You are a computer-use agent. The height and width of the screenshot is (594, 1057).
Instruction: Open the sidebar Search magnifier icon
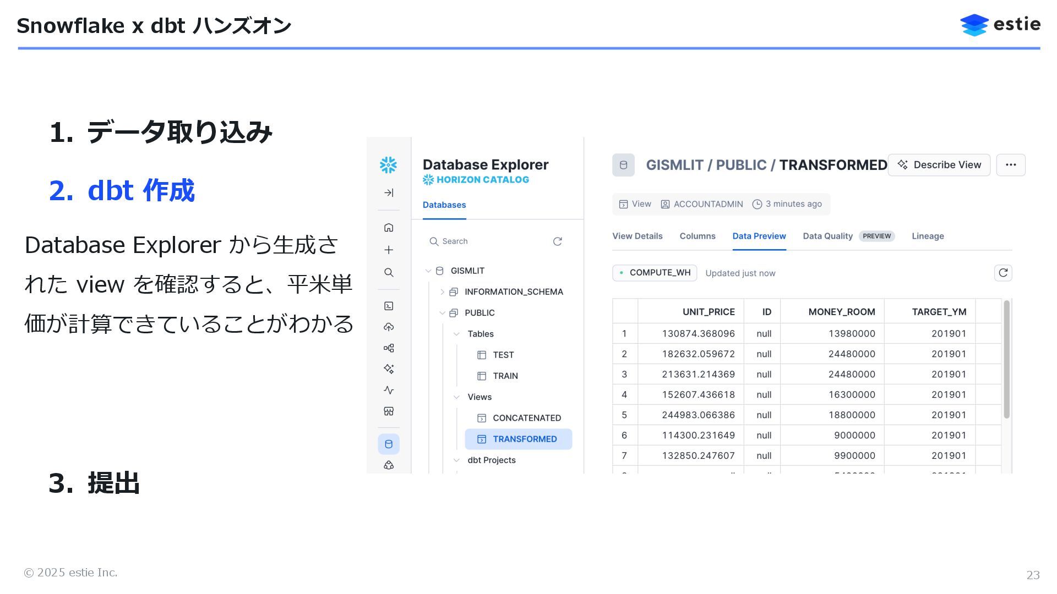pyautogui.click(x=389, y=273)
